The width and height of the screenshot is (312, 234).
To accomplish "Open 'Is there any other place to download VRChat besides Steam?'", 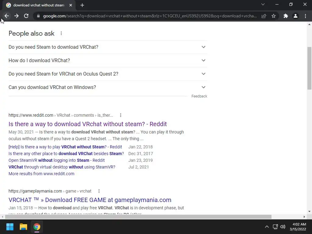I will [66, 154].
